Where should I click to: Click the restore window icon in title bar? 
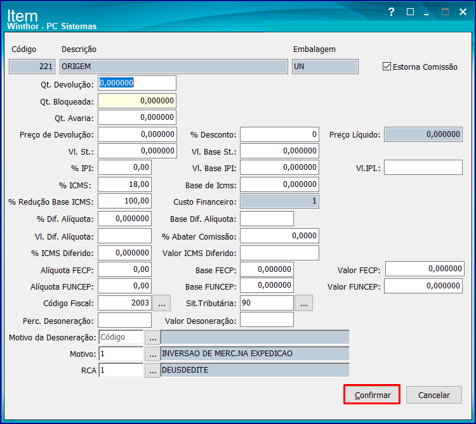click(410, 12)
